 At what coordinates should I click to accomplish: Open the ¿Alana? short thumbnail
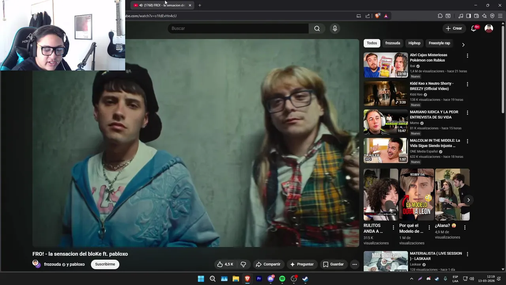tap(452, 195)
